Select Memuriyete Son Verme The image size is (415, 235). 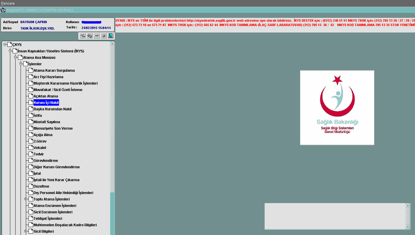53,128
